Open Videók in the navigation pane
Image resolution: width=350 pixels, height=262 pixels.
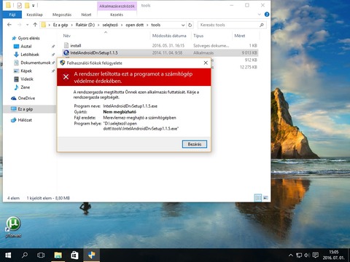click(27, 79)
